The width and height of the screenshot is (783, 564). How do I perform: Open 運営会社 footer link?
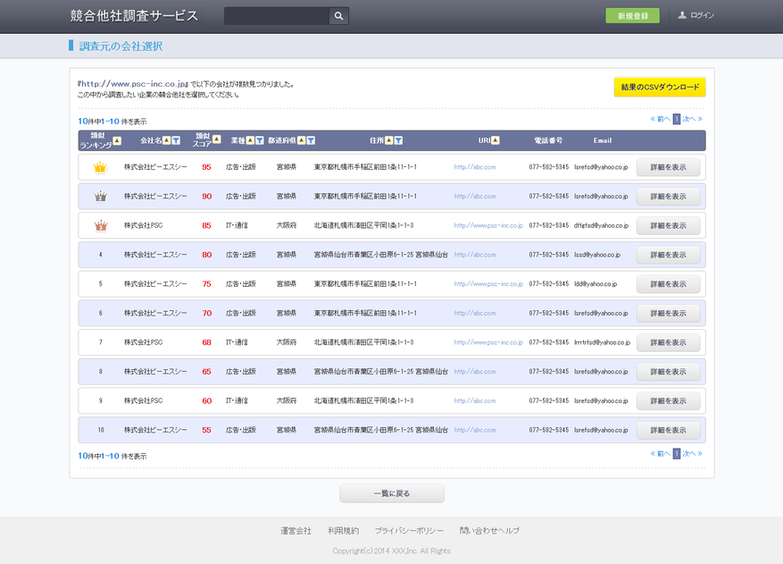(x=296, y=531)
